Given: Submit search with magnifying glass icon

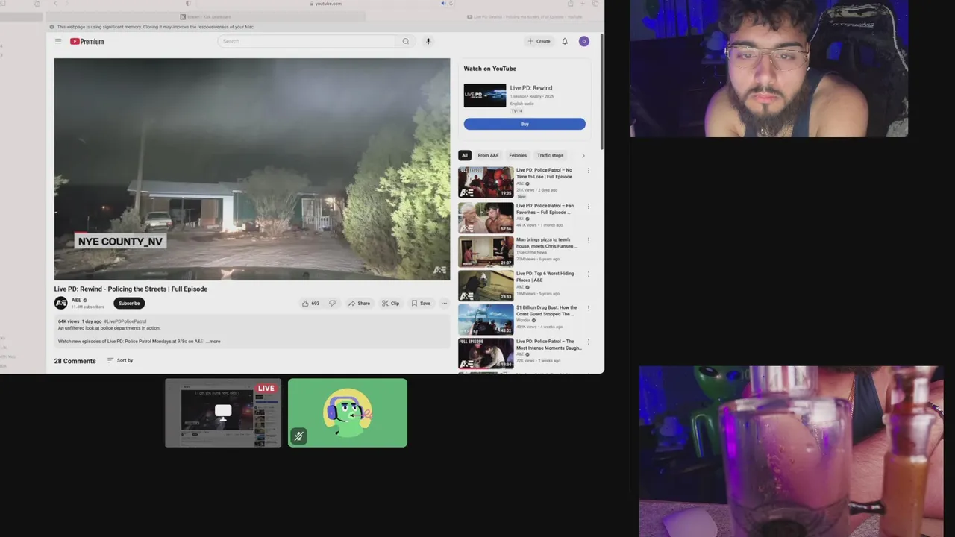Looking at the screenshot, I should click(x=406, y=41).
